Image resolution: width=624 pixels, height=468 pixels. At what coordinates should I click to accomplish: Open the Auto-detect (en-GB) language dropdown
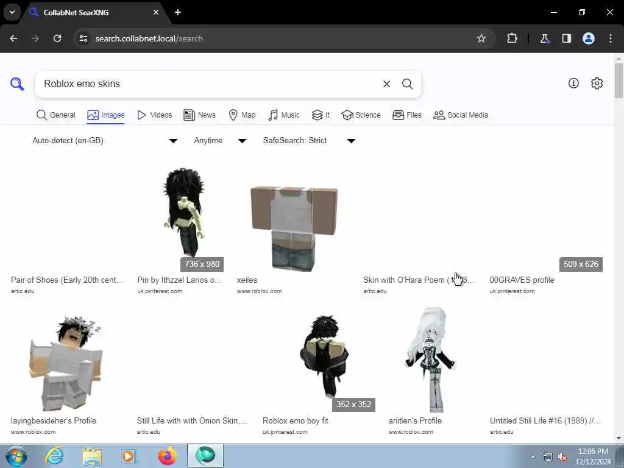[105, 141]
